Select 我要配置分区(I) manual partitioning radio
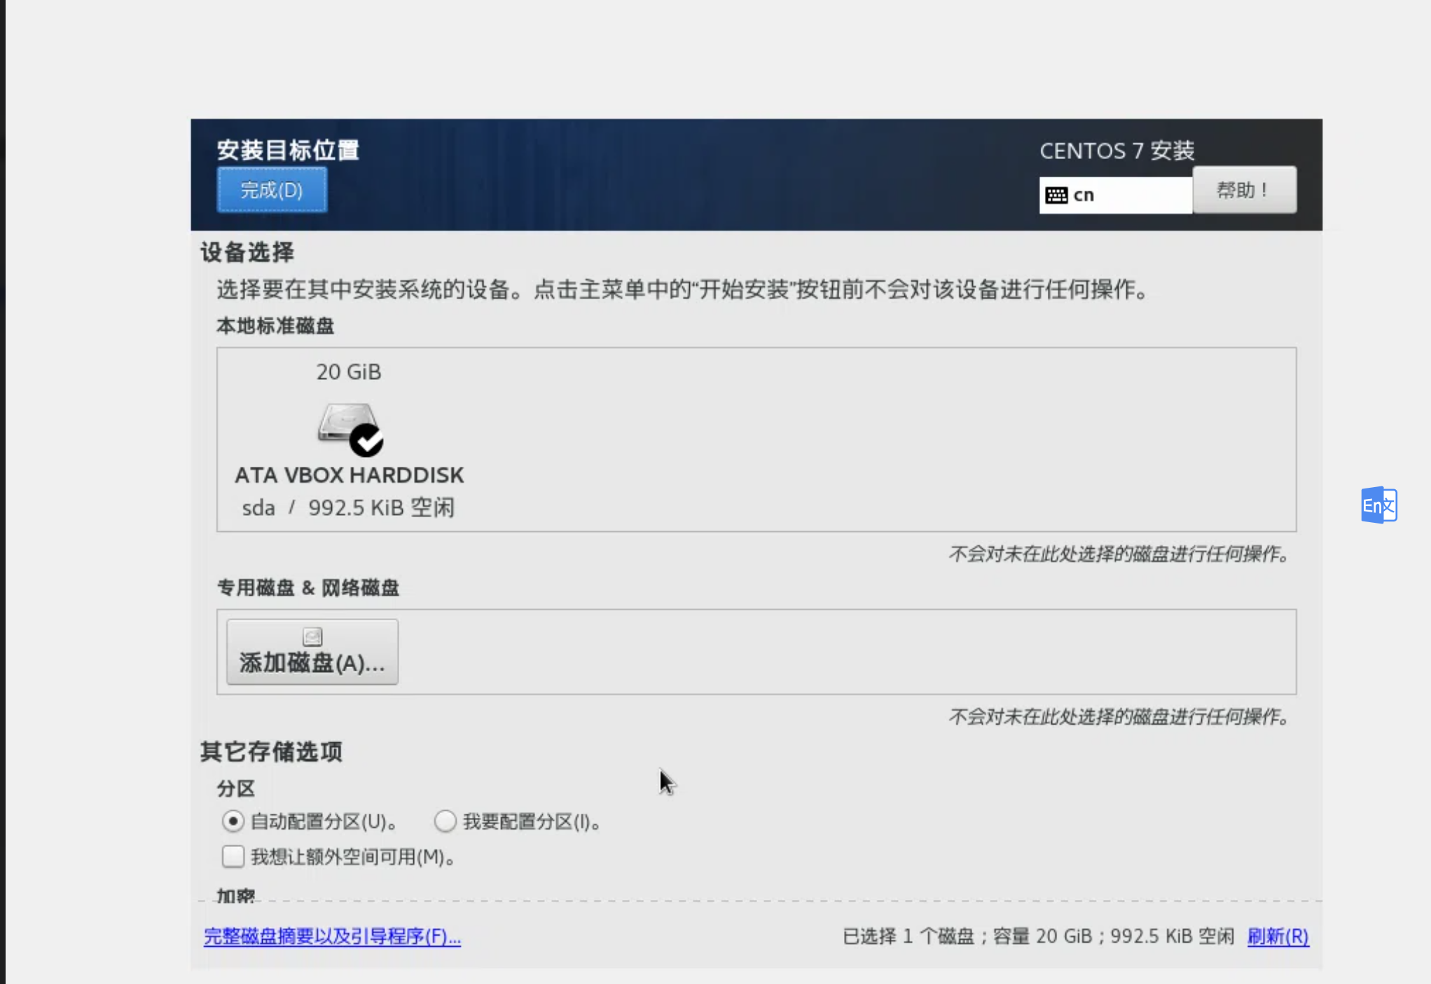The height and width of the screenshot is (984, 1431). (x=445, y=821)
